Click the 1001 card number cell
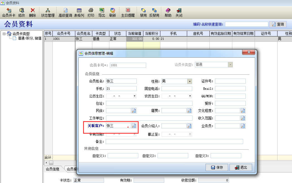Image resolution: width=292 pixels, height=183 pixels. pos(64,39)
